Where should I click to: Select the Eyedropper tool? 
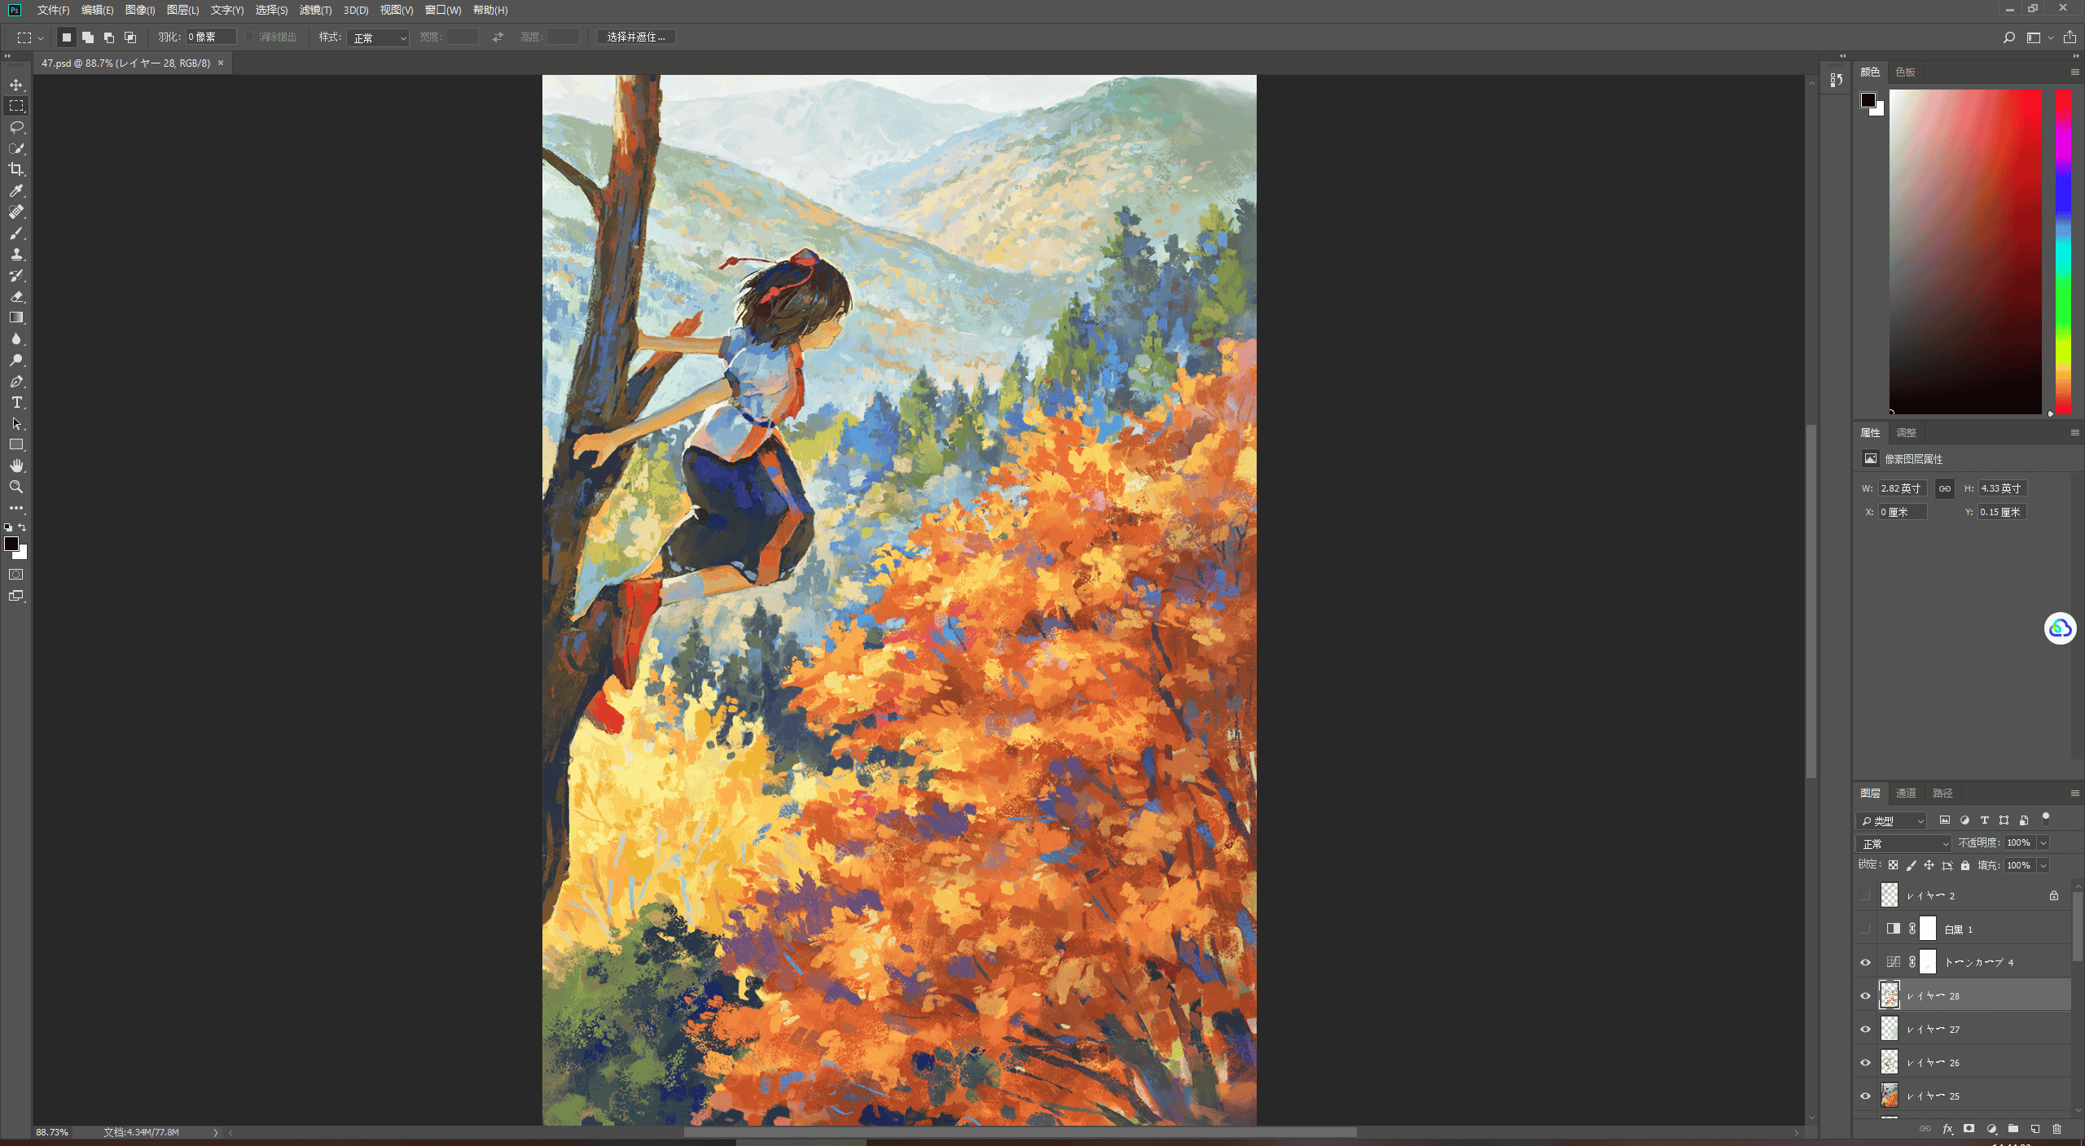coord(16,190)
